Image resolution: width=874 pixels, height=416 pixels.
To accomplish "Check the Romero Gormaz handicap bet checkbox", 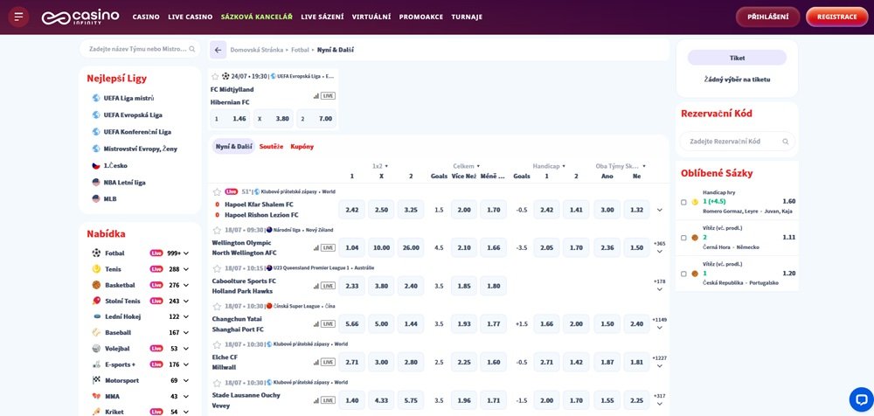I will point(683,202).
